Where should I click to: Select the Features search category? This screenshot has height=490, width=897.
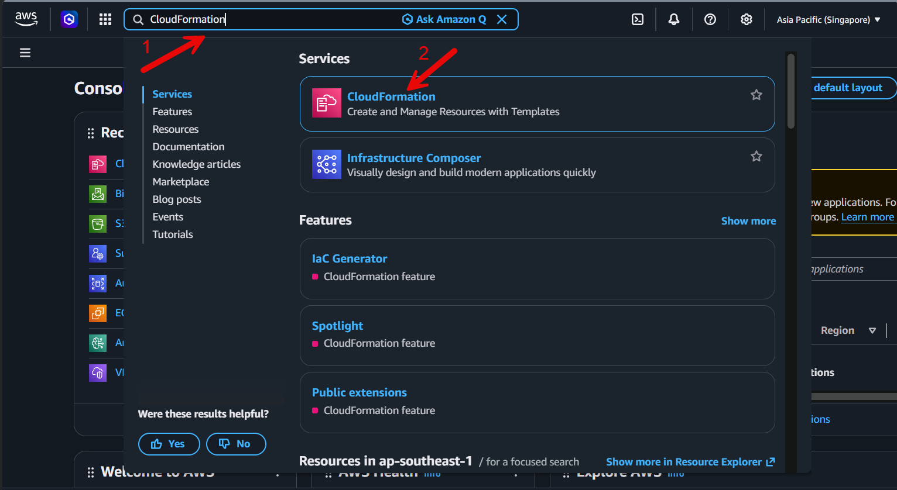(x=172, y=112)
